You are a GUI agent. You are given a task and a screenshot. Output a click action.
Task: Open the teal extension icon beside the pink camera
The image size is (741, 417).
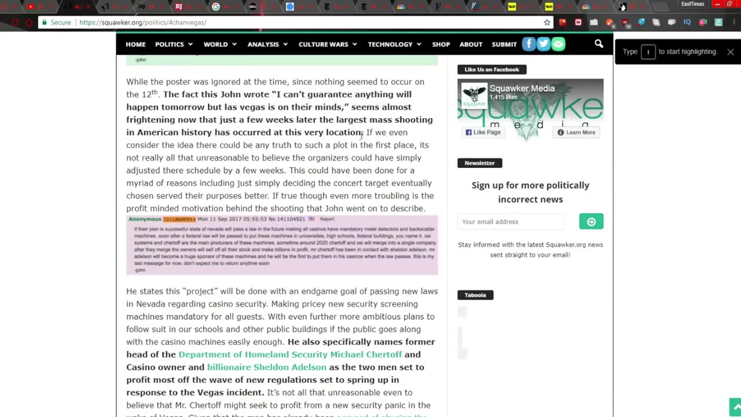[718, 23]
